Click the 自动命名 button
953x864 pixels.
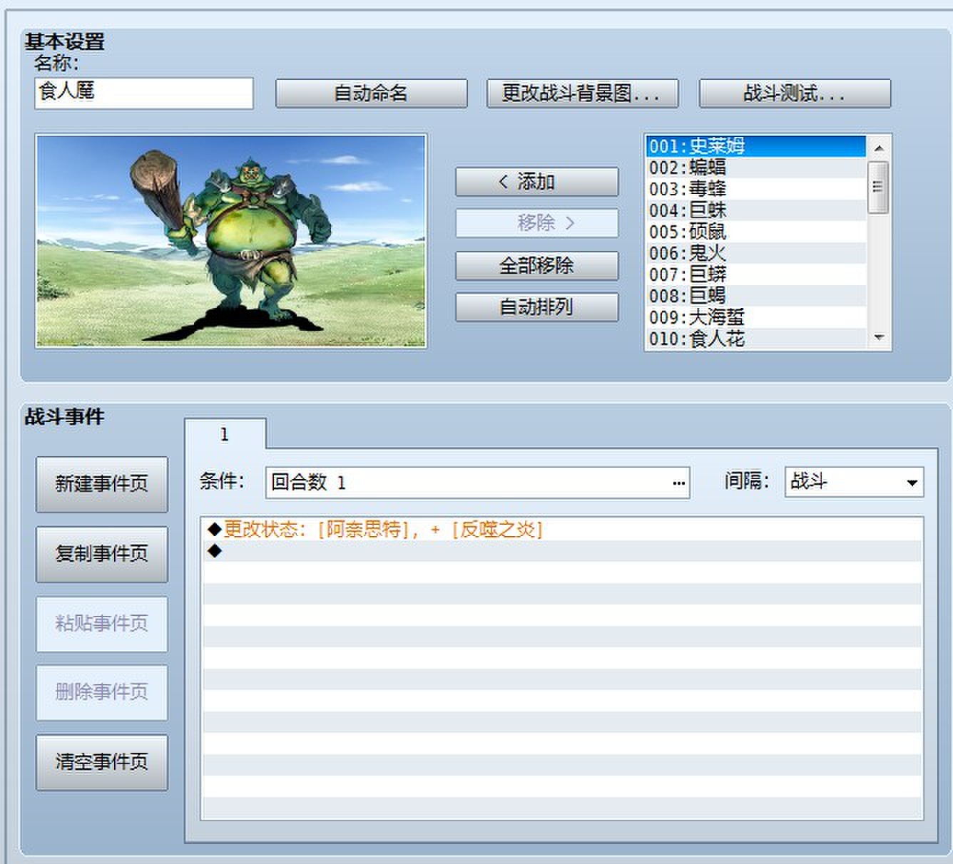(x=371, y=93)
